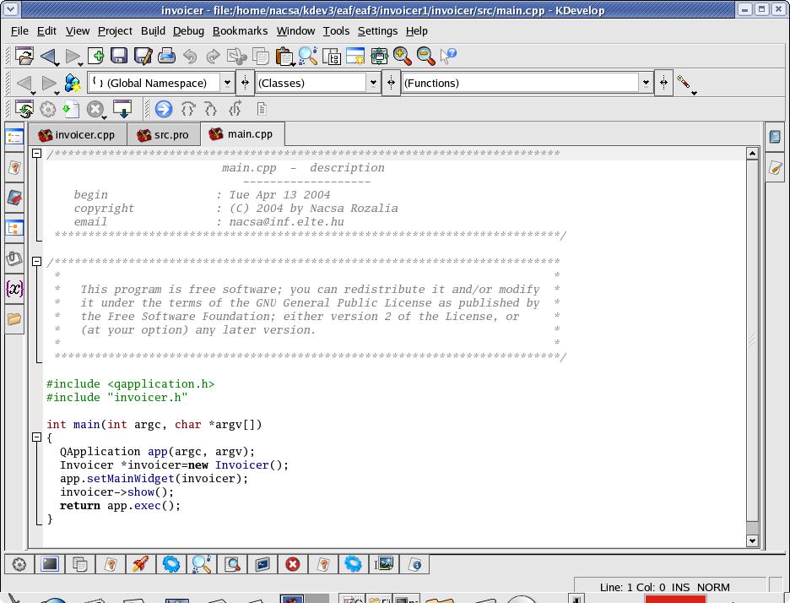Open the right sidebar pencil document panel
The width and height of the screenshot is (790, 603).
[x=776, y=168]
